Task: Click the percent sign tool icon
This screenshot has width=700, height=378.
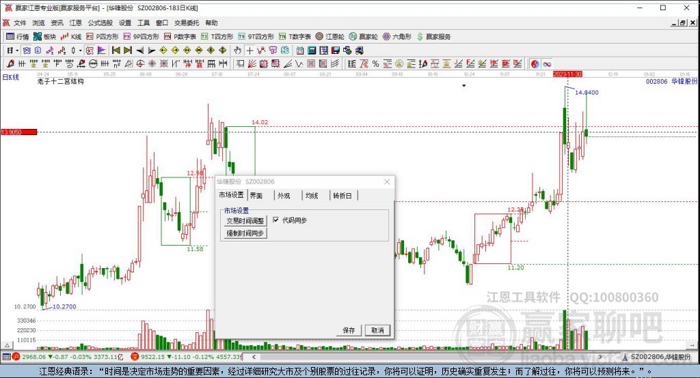Action: (x=375, y=63)
